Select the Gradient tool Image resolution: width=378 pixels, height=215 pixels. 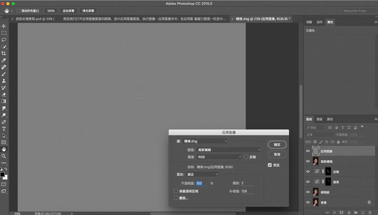click(4, 101)
